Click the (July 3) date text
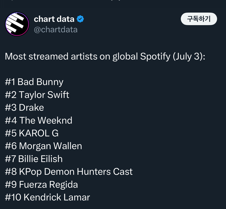The height and width of the screenshot is (209, 226). click(x=189, y=56)
